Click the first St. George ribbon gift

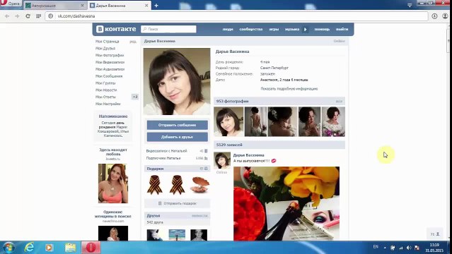point(154,185)
